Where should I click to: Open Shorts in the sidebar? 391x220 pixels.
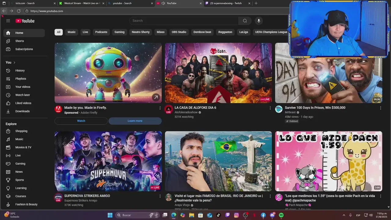[x=24, y=41]
